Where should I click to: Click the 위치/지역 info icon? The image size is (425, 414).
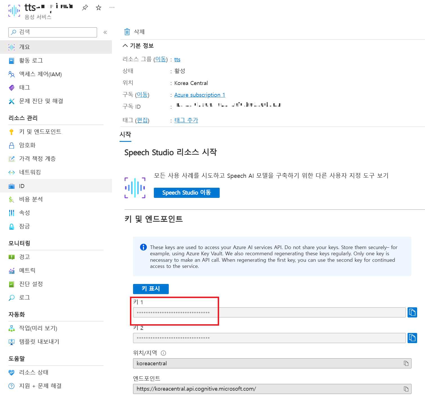[x=163, y=353]
